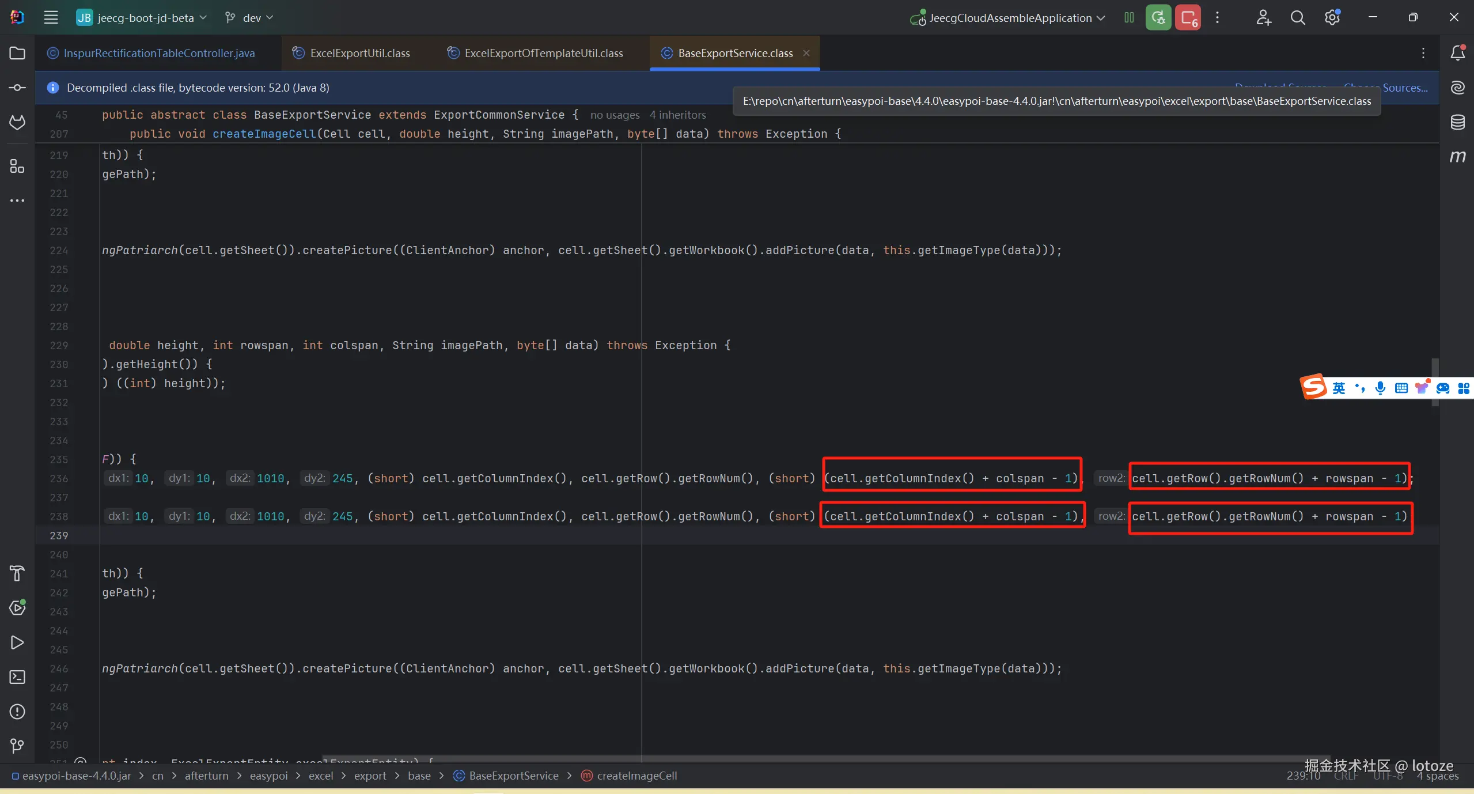Viewport: 1474px width, 794px height.
Task: Toggle Sogou input language 英 mode
Action: coord(1339,388)
